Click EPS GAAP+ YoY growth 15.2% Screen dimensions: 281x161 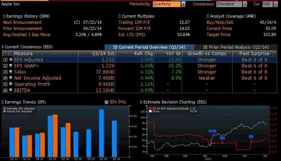tap(174, 66)
